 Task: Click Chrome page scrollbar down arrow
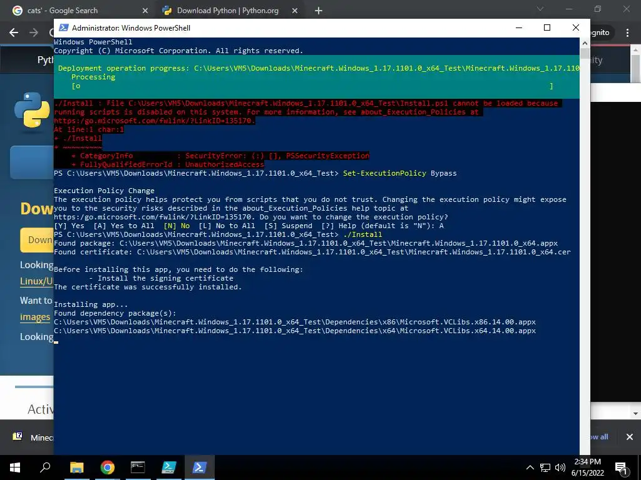click(x=636, y=414)
